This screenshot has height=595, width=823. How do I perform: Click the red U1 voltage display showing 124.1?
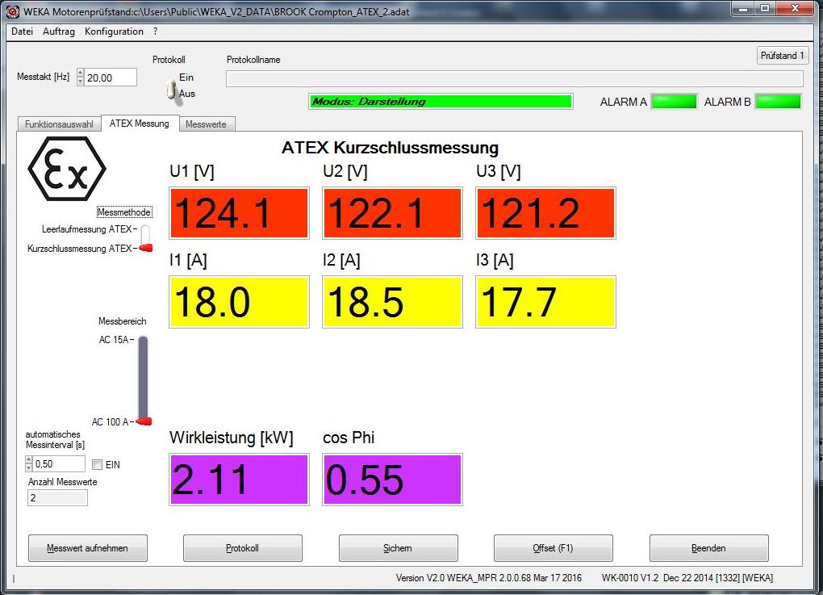[238, 212]
